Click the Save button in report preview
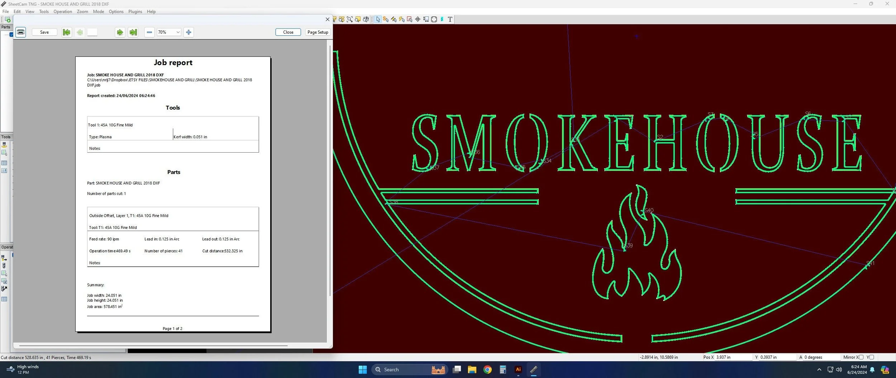 point(44,32)
